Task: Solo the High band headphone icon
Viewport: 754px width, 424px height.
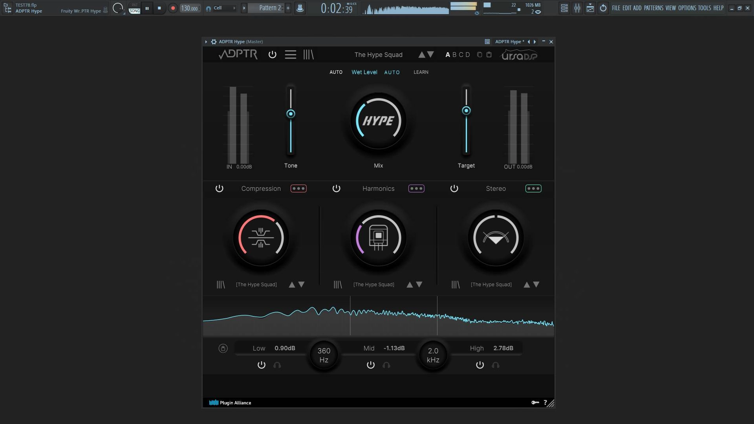Action: 496,365
